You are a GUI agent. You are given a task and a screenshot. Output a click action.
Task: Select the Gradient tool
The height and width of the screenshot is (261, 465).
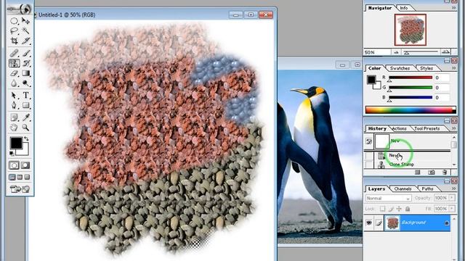pos(26,73)
